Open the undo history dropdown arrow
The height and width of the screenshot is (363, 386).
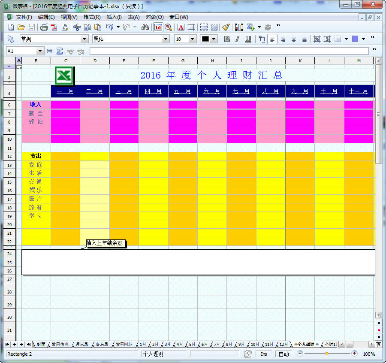pyautogui.click(x=118, y=27)
